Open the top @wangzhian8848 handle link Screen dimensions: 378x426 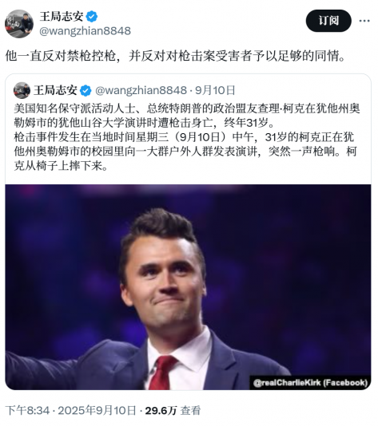pyautogui.click(x=85, y=31)
